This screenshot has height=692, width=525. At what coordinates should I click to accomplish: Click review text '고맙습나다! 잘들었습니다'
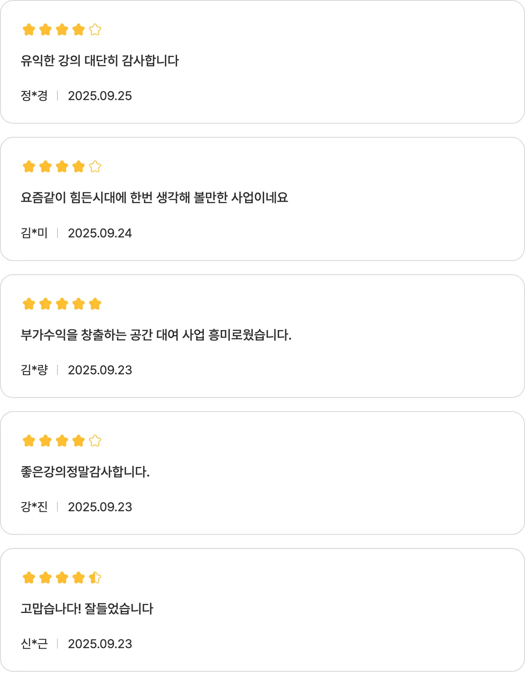coord(87,608)
